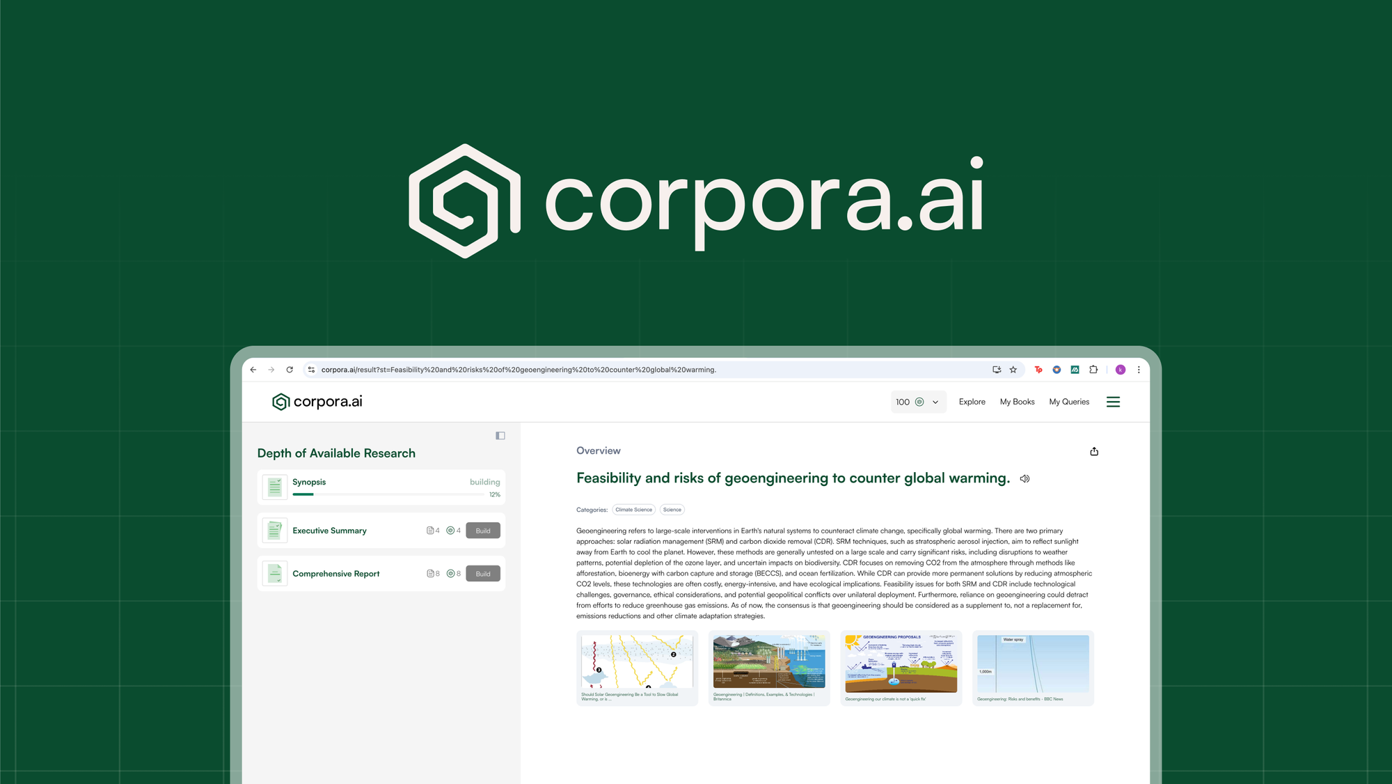This screenshot has width=1392, height=784.
Task: Open the browser profile avatar menu
Action: click(x=1120, y=370)
